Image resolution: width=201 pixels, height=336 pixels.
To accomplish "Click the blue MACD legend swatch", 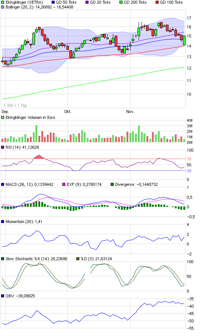I will [3, 184].
